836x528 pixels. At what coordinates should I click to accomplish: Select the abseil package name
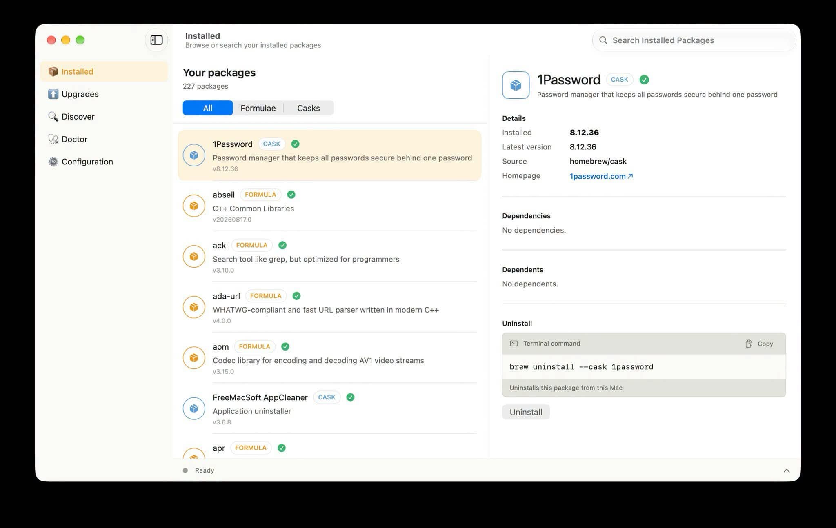[x=224, y=195]
